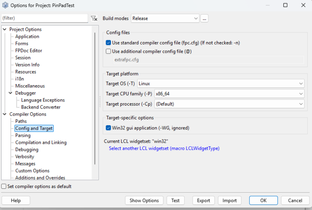This screenshot has height=210, width=312.
Task: Click Current LCL widgetset "win32" text
Action: click(x=136, y=141)
